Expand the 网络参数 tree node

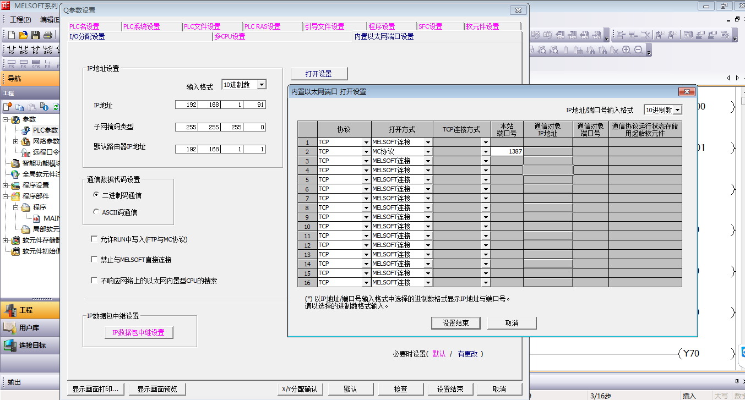click(x=15, y=141)
